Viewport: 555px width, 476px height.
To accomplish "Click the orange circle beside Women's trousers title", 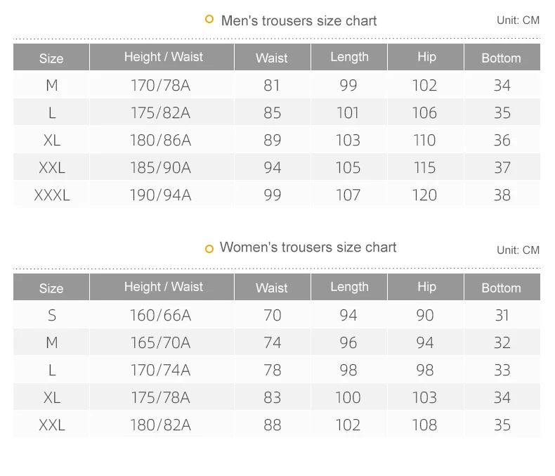I will pyautogui.click(x=209, y=248).
